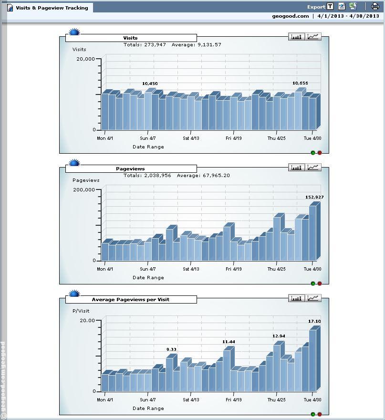Image resolution: width=385 pixels, height=420 pixels.
Task: Click the geogood.com site name
Action: 291,16
